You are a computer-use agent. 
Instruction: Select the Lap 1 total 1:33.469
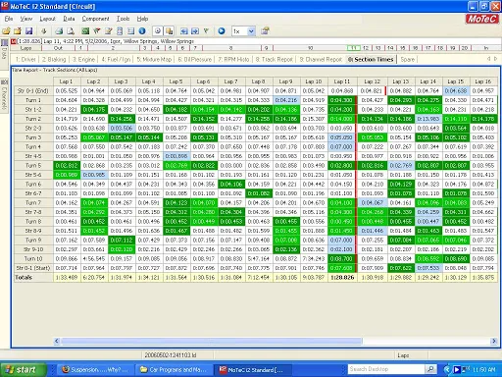pyautogui.click(x=67, y=278)
